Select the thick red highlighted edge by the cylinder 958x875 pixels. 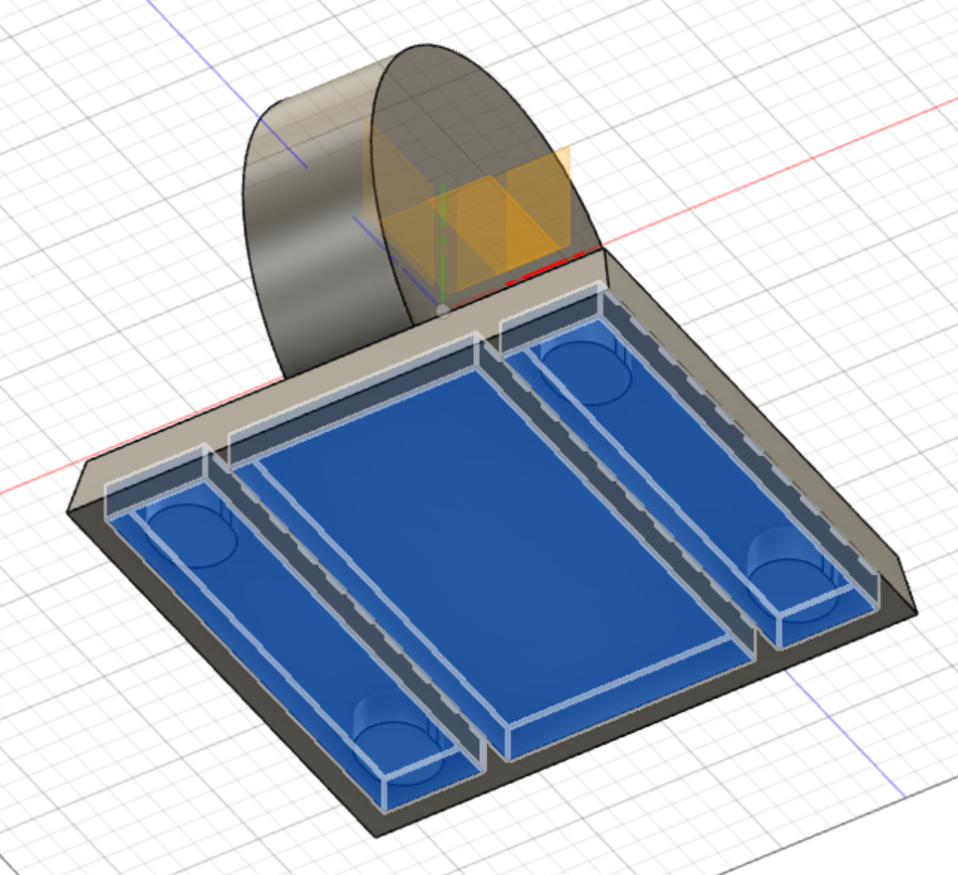pyautogui.click(x=544, y=269)
